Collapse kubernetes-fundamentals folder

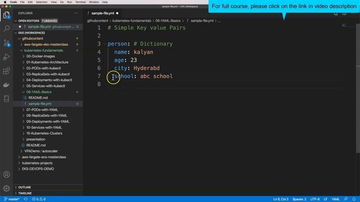click(x=21, y=50)
